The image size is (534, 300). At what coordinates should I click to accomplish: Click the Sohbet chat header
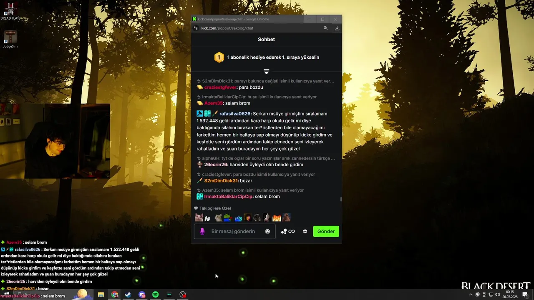coord(266,40)
